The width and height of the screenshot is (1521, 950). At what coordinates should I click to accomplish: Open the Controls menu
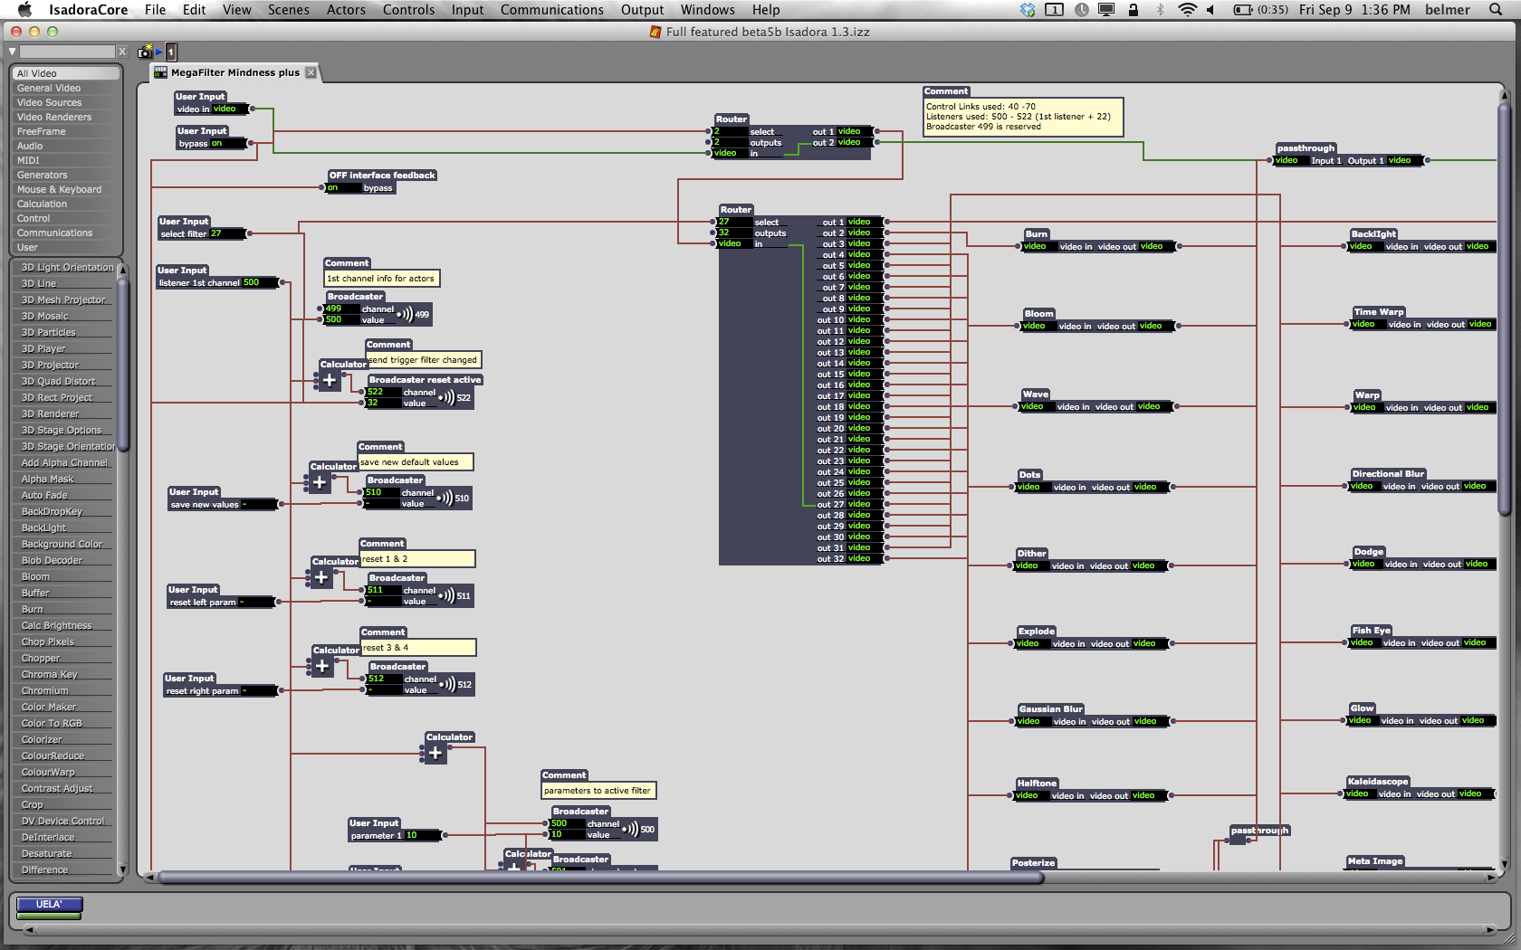[408, 10]
